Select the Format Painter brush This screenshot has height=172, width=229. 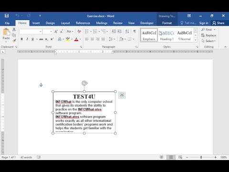14,41
